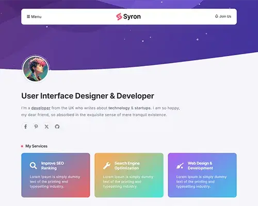258x206 pixels.
Task: Open the Search Engine Optimization card title
Action: (127, 166)
